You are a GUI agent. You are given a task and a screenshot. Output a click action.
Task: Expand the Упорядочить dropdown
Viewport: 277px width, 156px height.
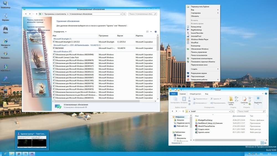(60, 32)
